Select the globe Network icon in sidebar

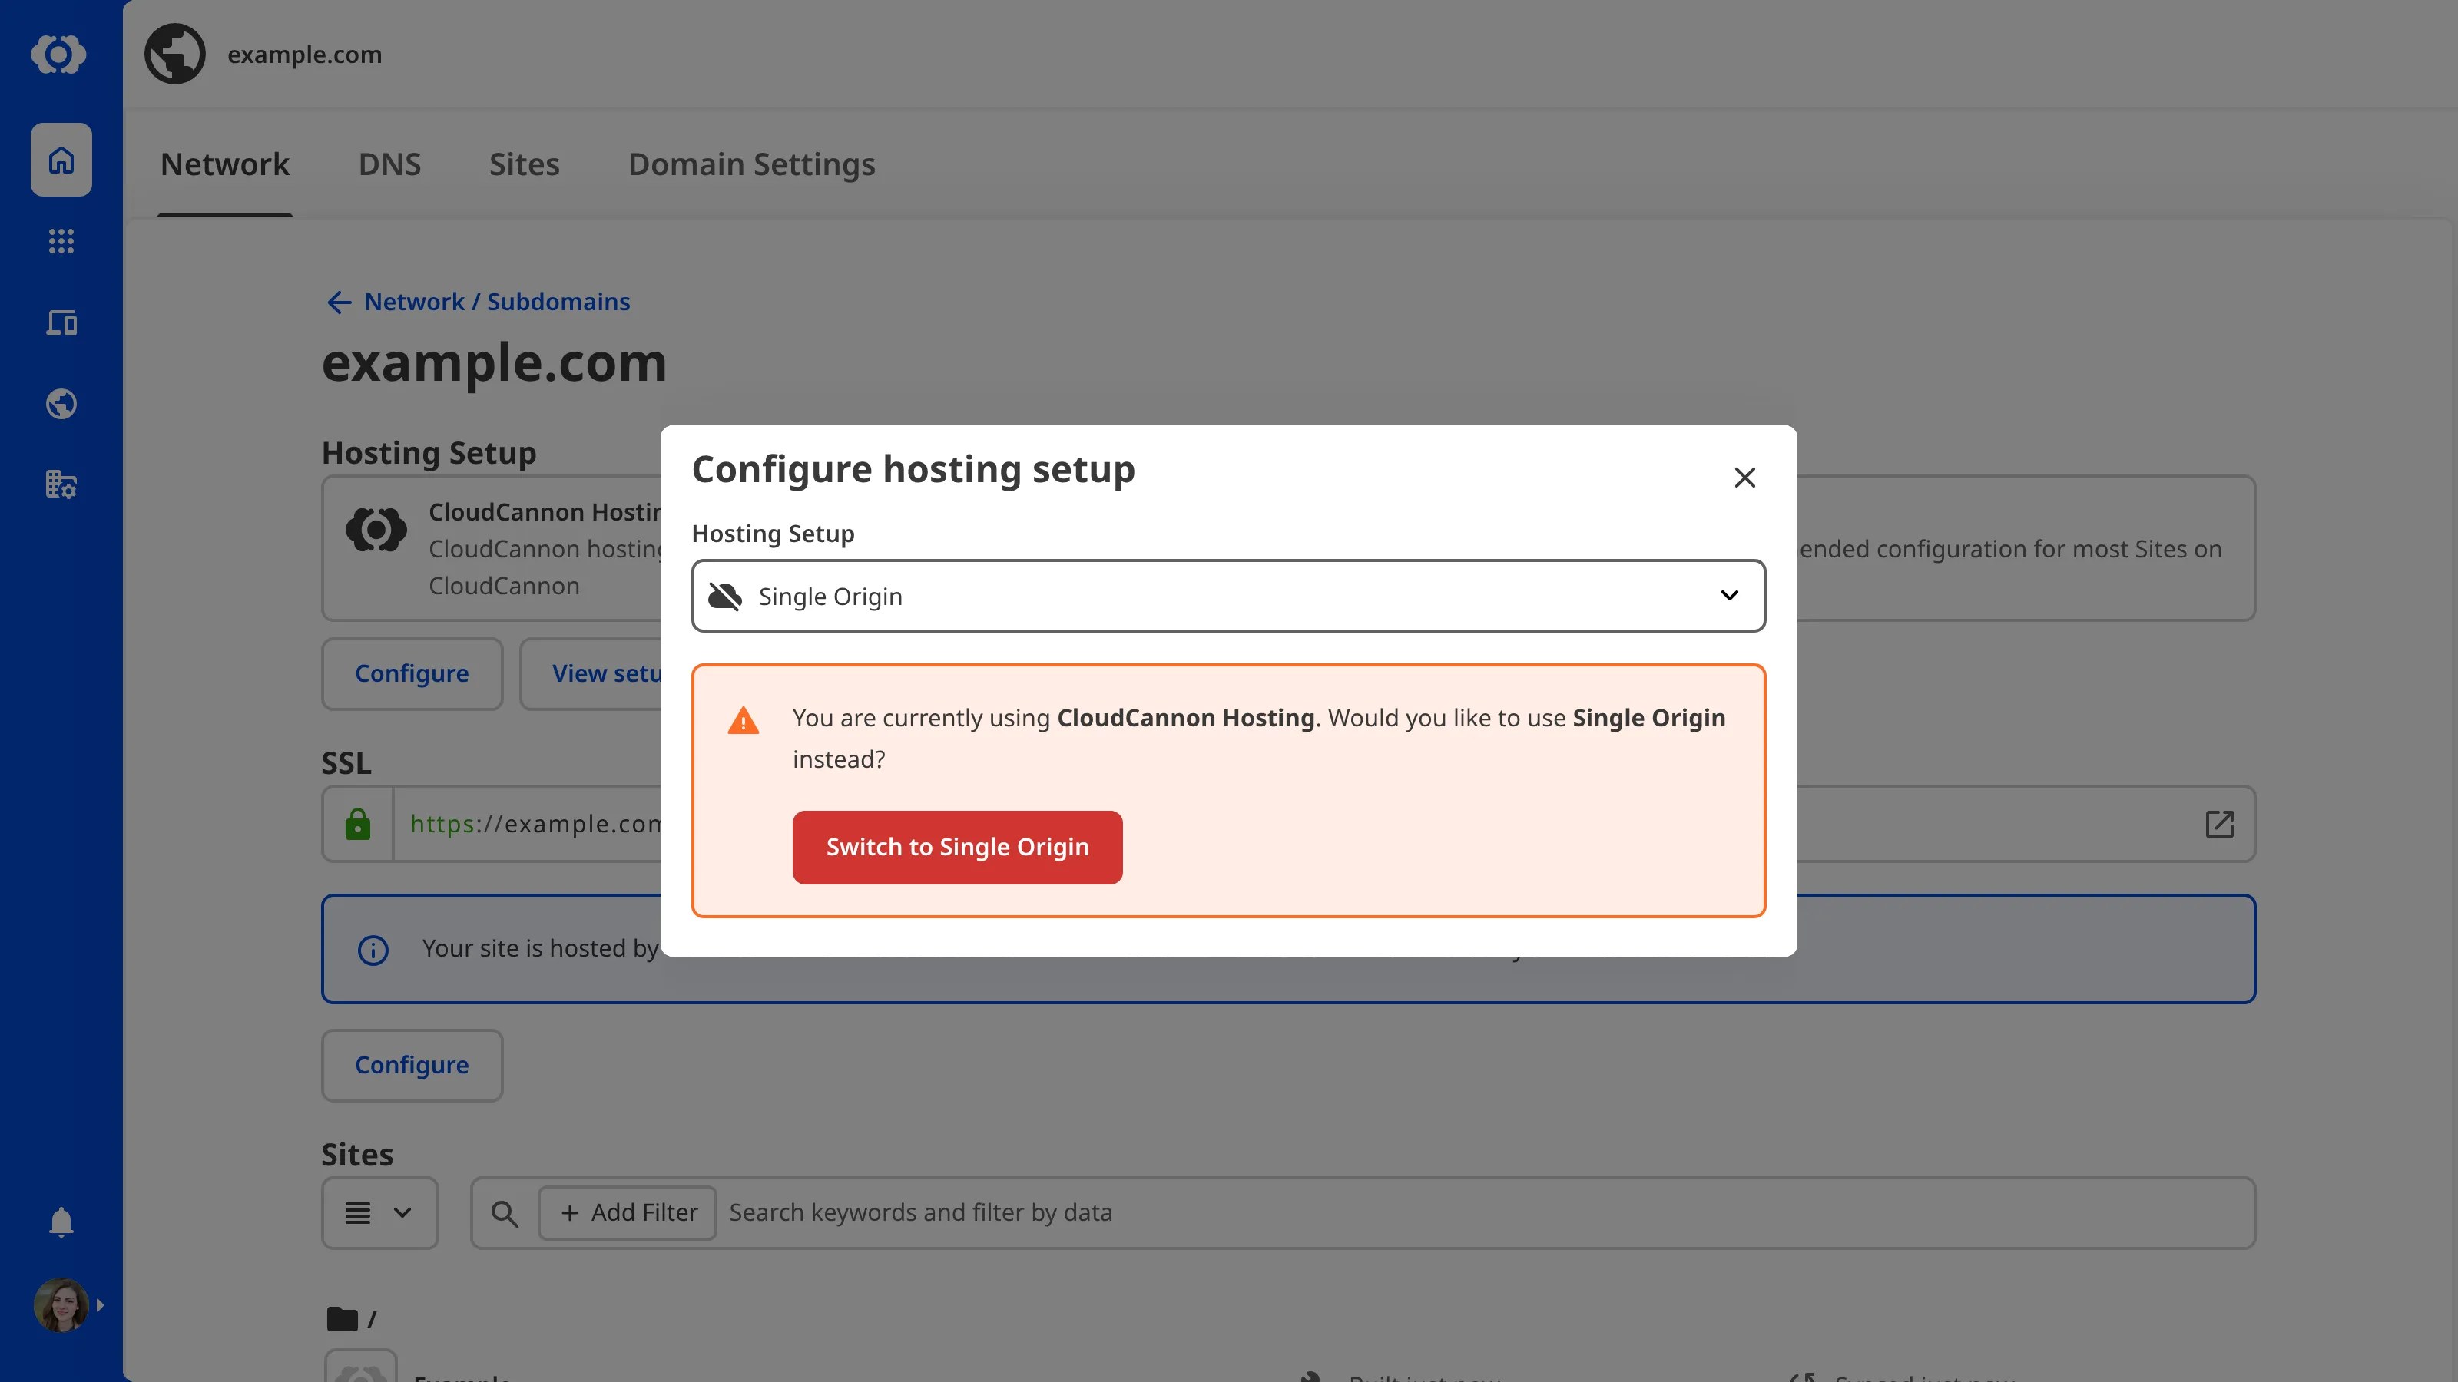[x=60, y=403]
